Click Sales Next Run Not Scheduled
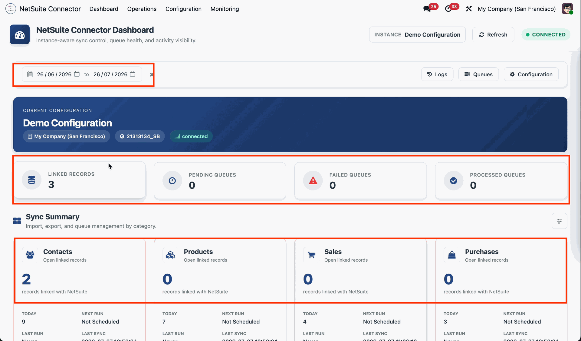The height and width of the screenshot is (341, 581). point(382,322)
